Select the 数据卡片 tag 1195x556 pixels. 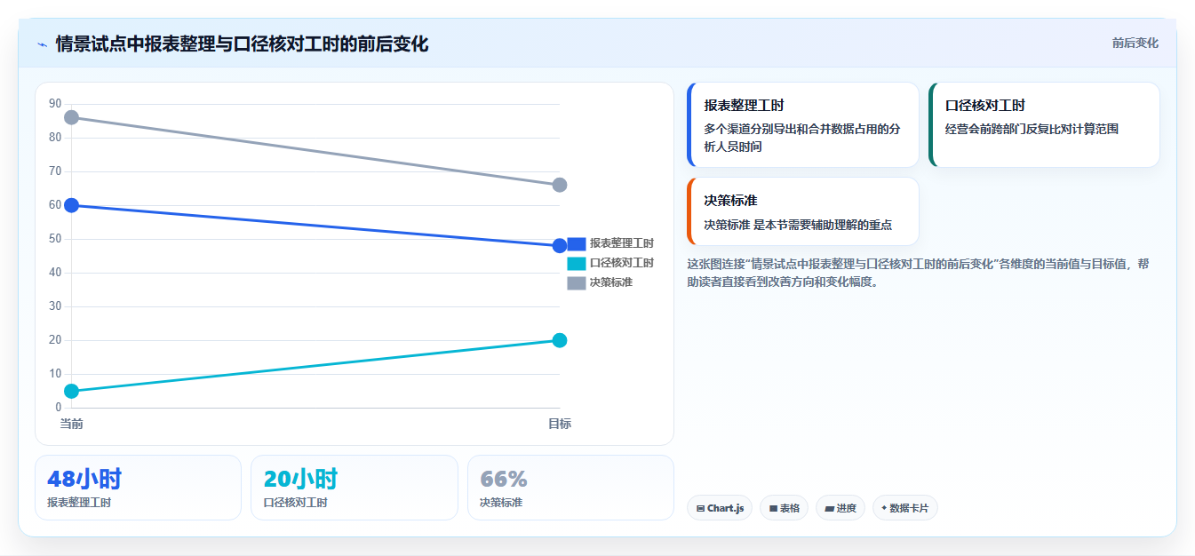pyautogui.click(x=904, y=508)
